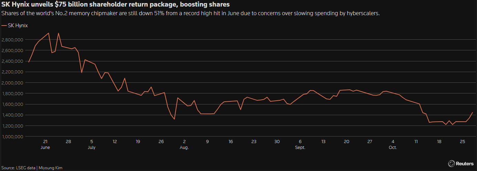
Task: Click the 2,000,000 y-axis label
Action: [x=12, y=83]
